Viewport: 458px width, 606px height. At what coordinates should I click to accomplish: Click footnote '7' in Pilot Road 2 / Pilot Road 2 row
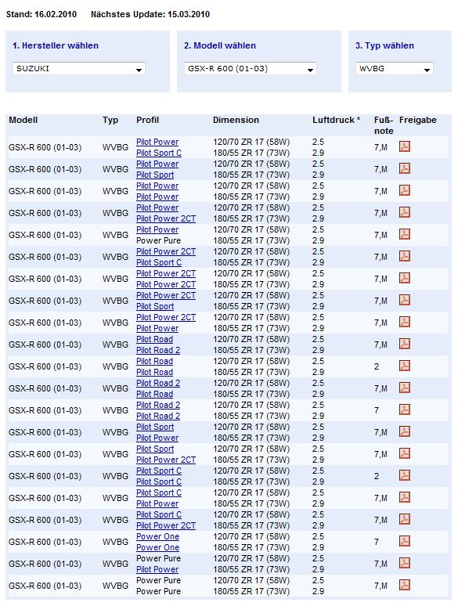[377, 410]
